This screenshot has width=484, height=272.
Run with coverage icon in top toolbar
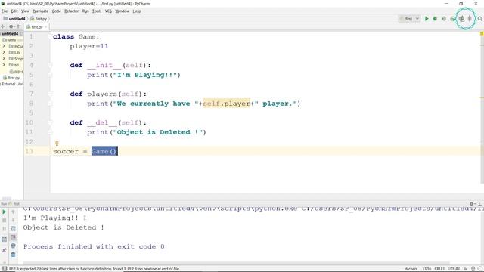(x=444, y=19)
